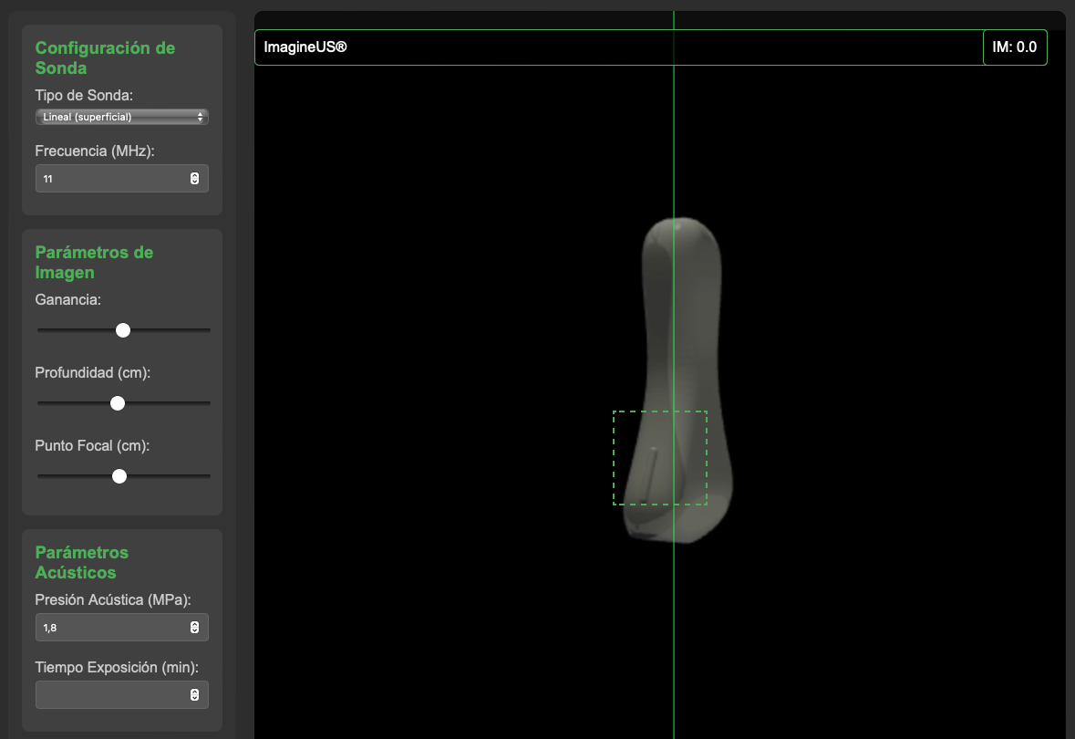Click the Frecuencia (MHz) input field
Image resolution: width=1075 pixels, height=739 pixels.
[111, 179]
